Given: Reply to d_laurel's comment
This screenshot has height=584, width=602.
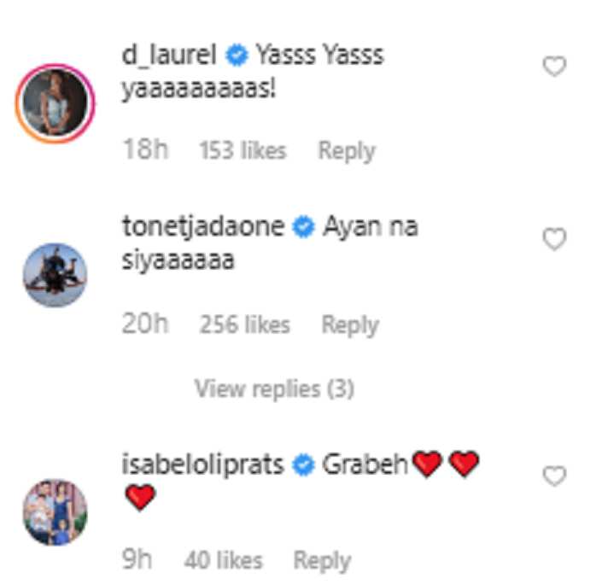Looking at the screenshot, I should pyautogui.click(x=347, y=151).
